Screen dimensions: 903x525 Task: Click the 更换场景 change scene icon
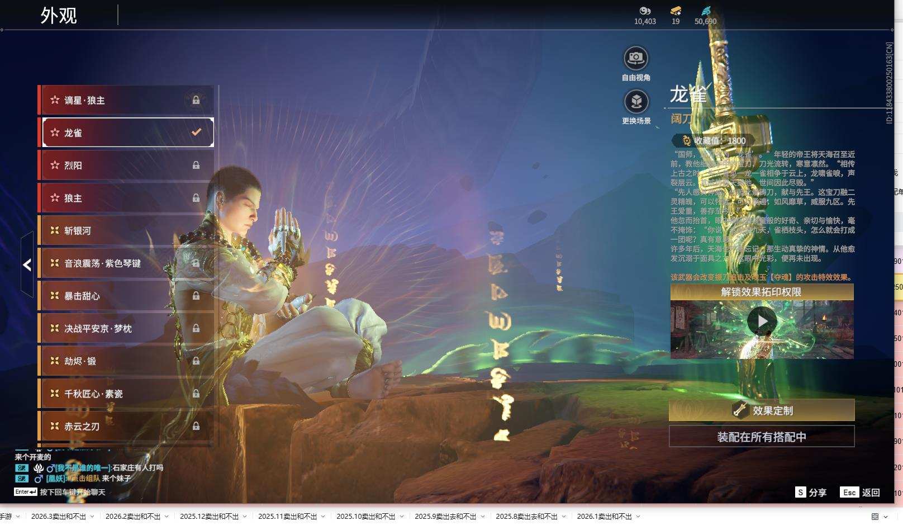click(636, 102)
